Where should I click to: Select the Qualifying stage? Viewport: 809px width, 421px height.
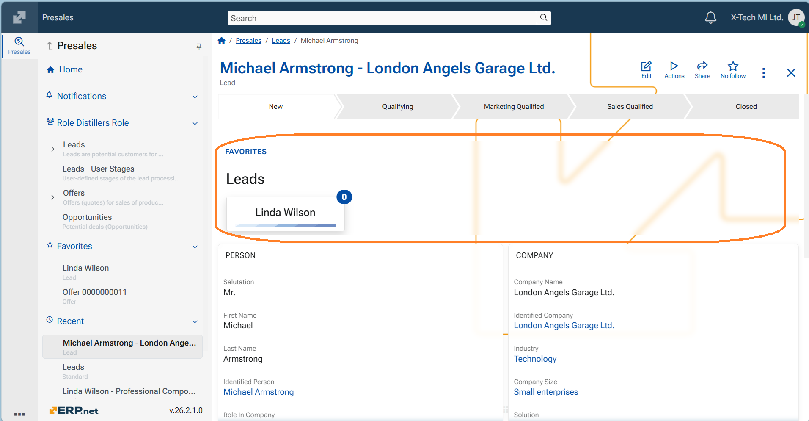point(397,107)
